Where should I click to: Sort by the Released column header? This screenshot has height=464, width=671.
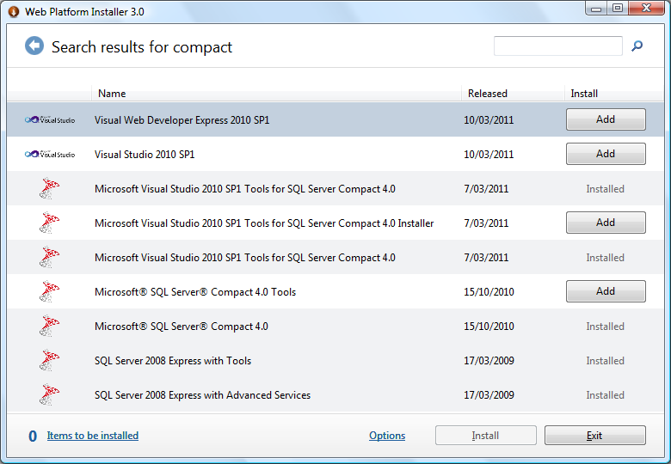(513, 93)
